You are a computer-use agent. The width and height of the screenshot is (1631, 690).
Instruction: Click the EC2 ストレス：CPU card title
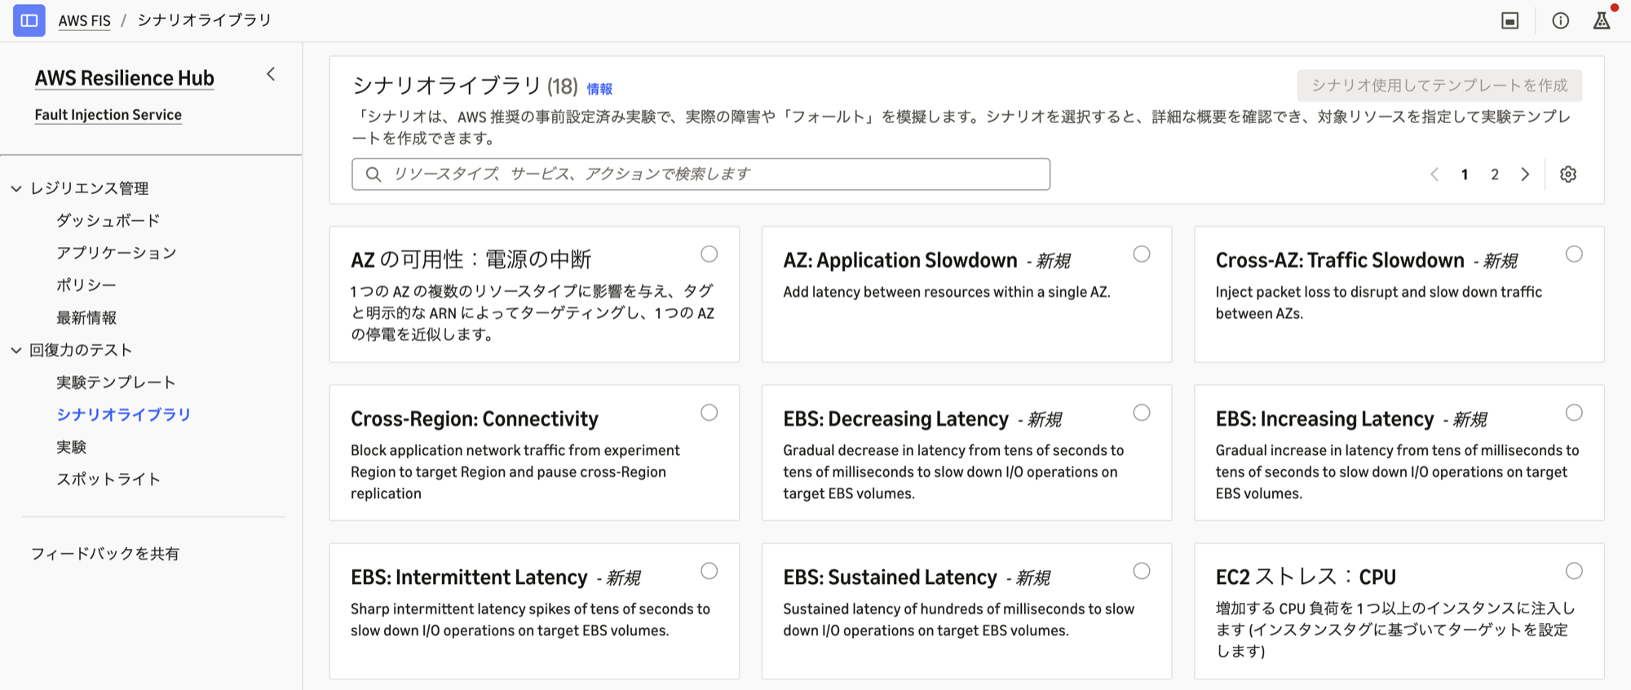[x=1306, y=577]
